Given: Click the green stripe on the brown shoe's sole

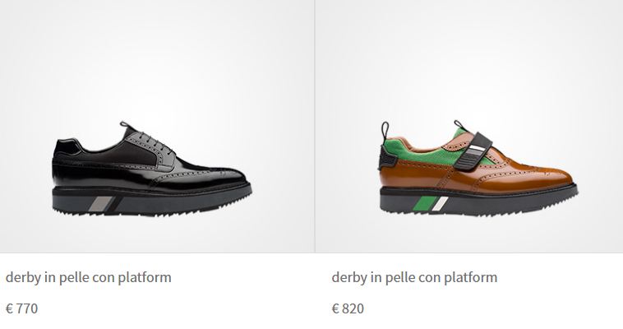Looking at the screenshot, I should coord(426,203).
